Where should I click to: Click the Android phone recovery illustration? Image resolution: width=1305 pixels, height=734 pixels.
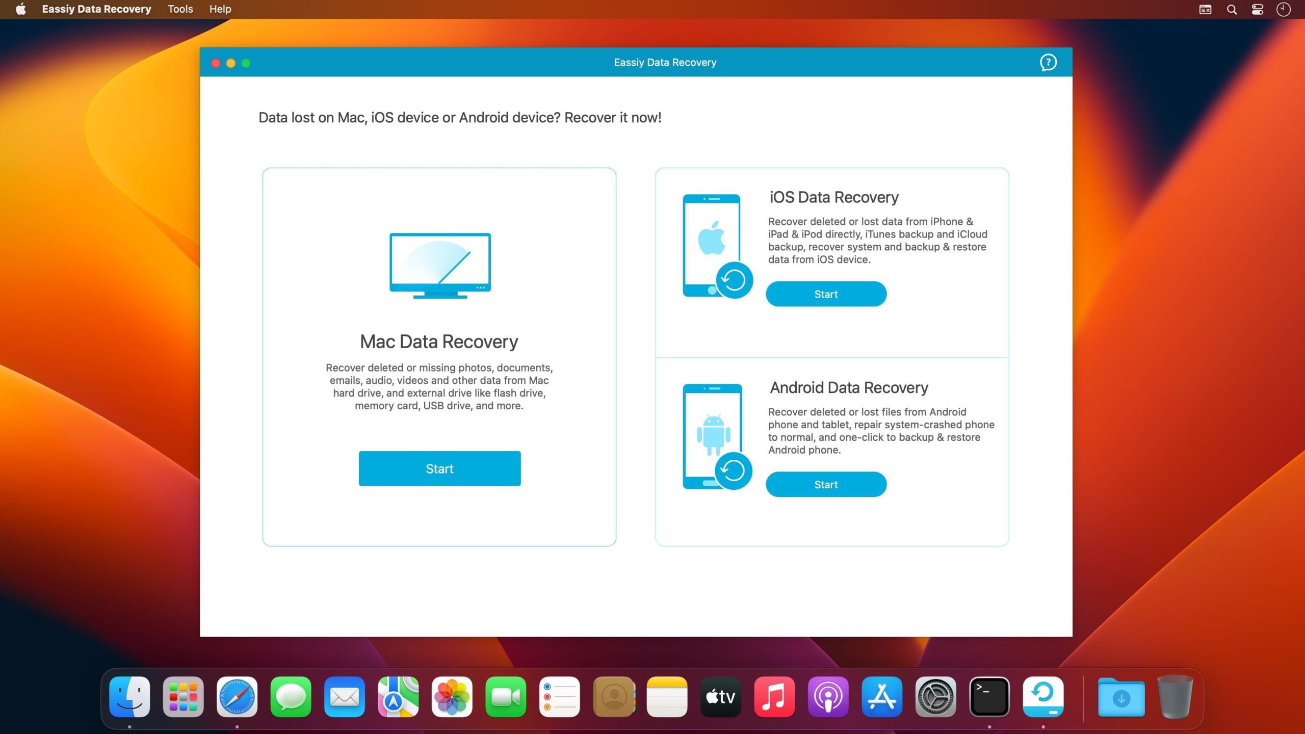[x=718, y=436]
